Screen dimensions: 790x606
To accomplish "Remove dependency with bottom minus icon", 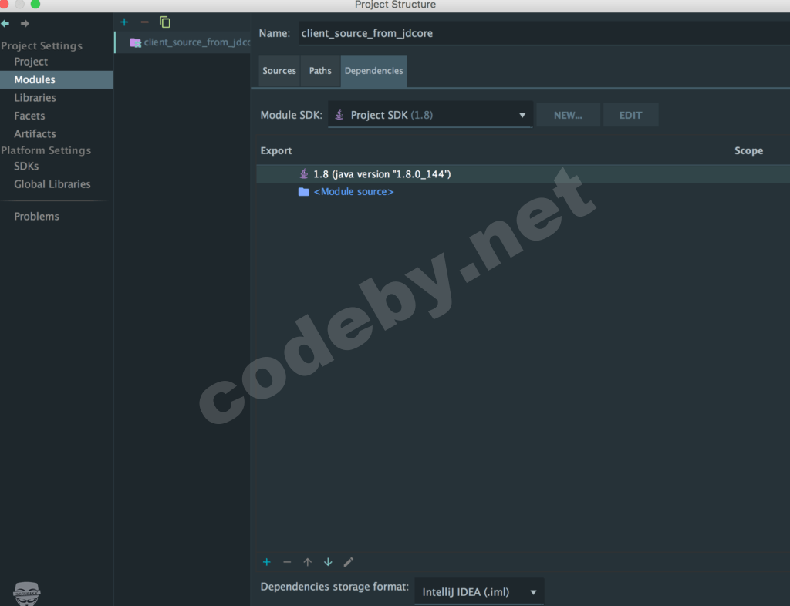I will (x=287, y=562).
